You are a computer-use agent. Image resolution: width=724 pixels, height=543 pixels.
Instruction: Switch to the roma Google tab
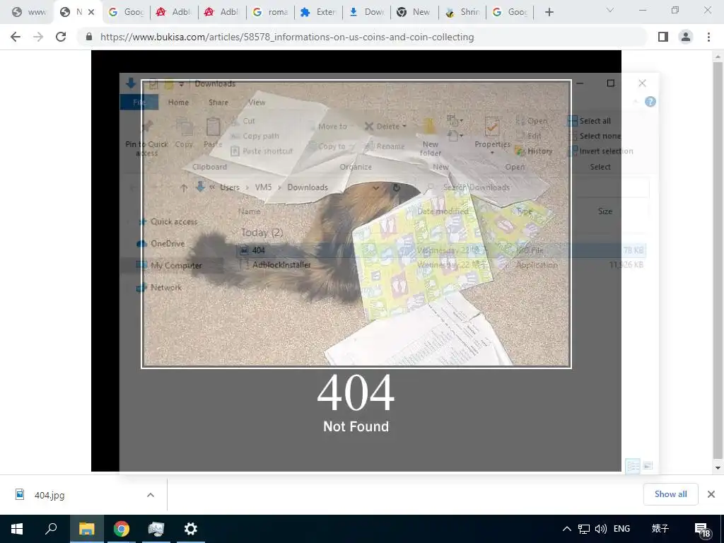(270, 12)
